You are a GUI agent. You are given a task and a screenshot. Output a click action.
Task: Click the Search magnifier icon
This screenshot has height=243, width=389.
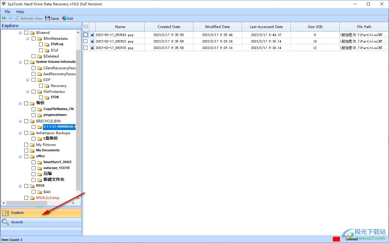5,222
